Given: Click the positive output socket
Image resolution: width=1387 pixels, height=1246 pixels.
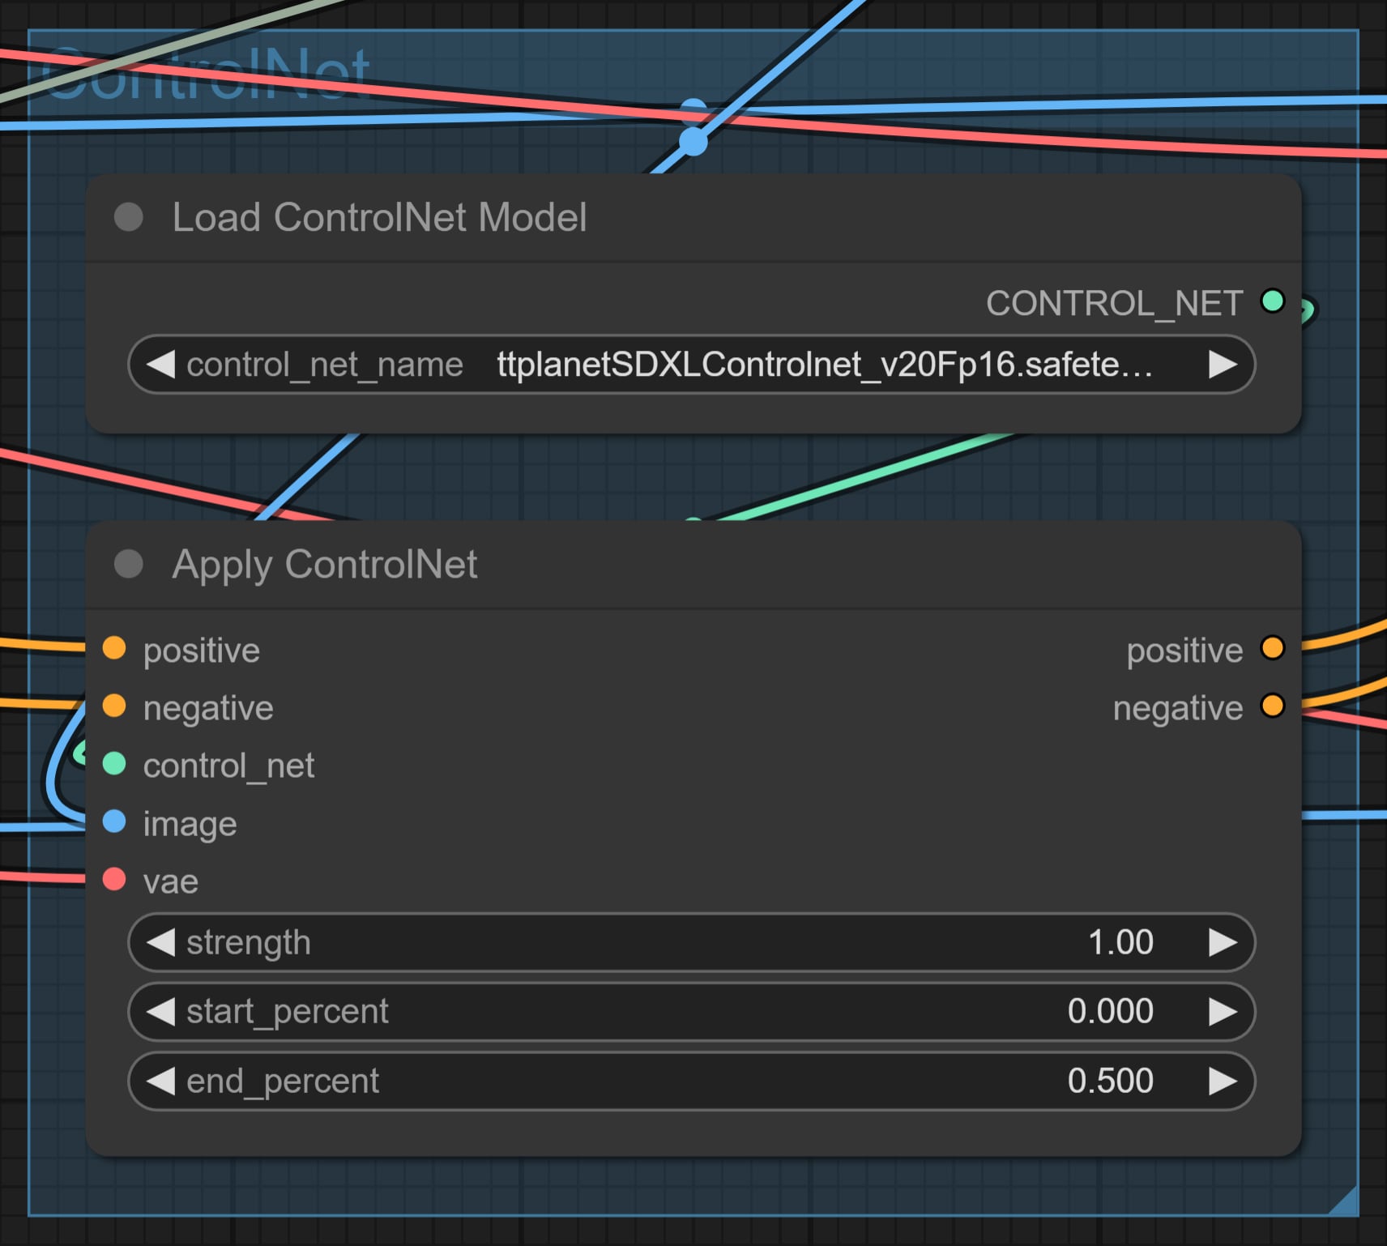Looking at the screenshot, I should pyautogui.click(x=1273, y=648).
